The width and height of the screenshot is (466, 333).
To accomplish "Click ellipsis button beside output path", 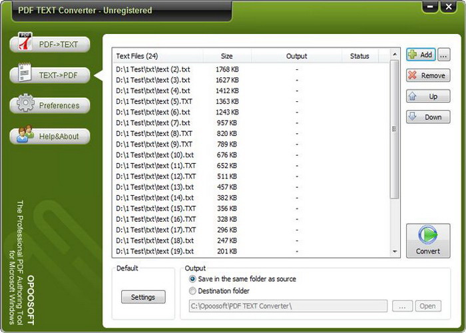I will coord(402,306).
